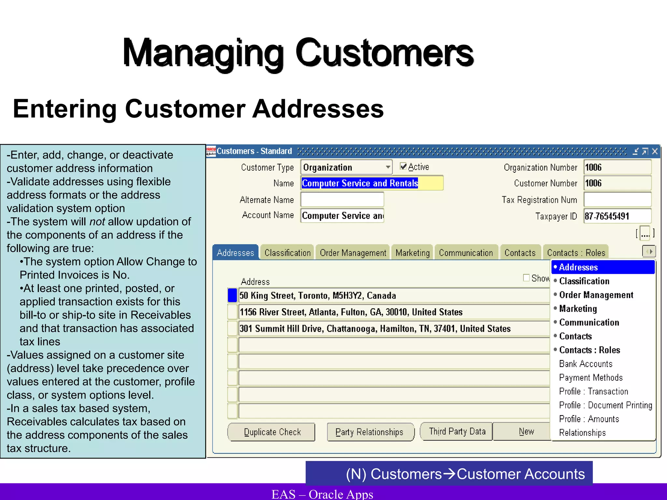This screenshot has width=667, height=500.
Task: Switch to the Addresses tab
Action: (235, 253)
